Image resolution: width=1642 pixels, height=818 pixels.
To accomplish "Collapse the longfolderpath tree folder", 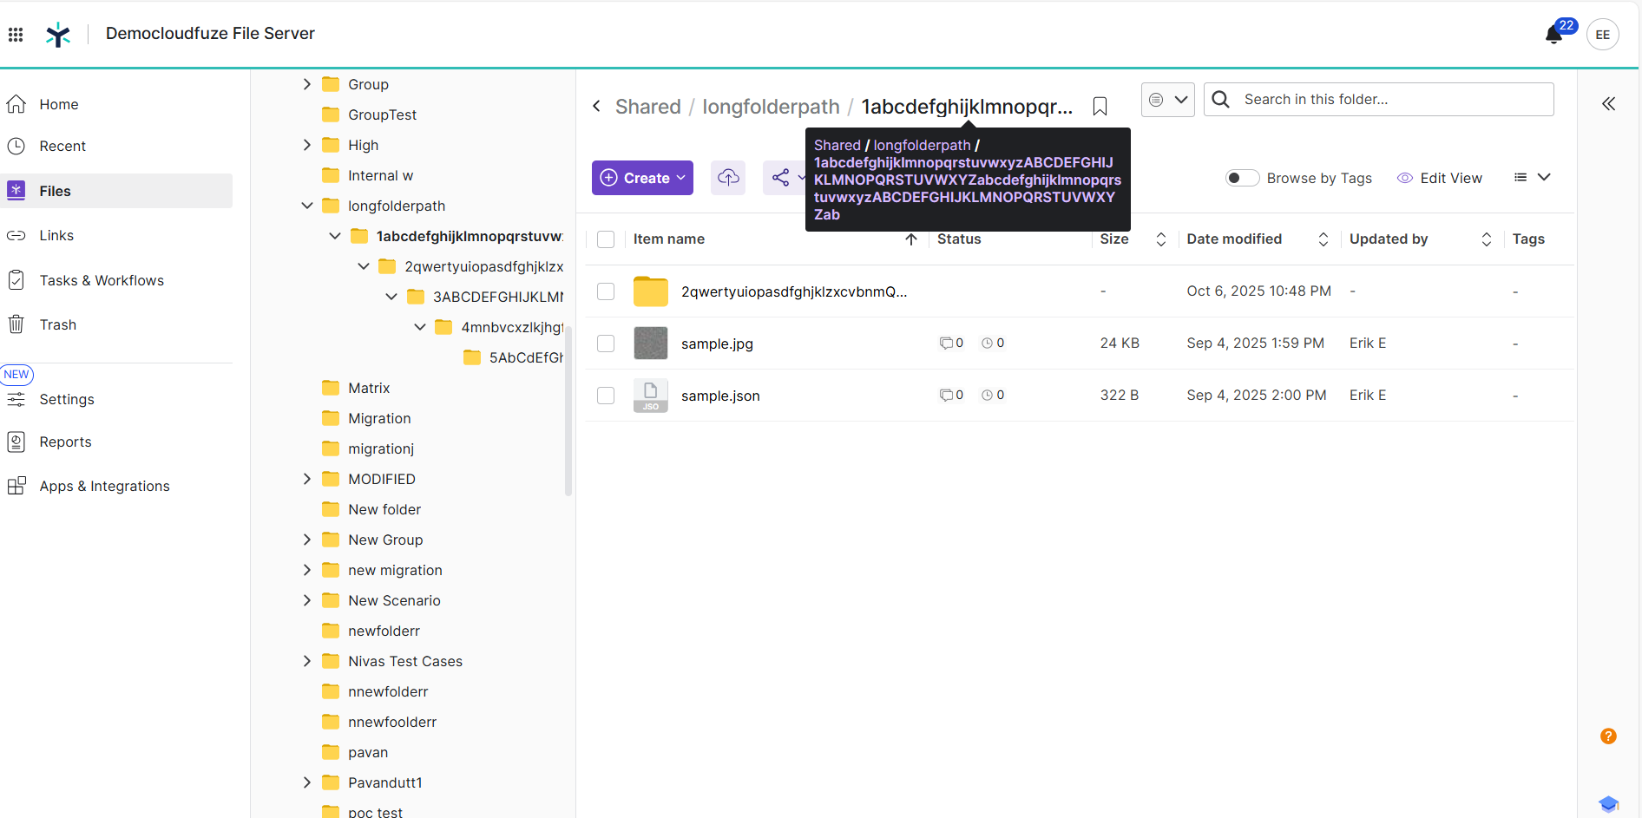I will click(306, 206).
